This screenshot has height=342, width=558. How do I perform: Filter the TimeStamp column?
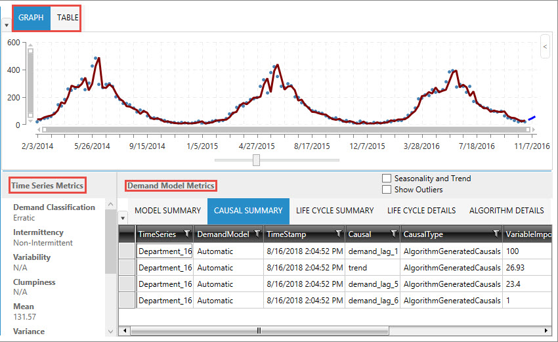339,234
